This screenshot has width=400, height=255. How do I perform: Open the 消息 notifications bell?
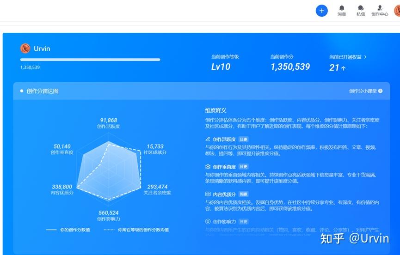point(342,11)
